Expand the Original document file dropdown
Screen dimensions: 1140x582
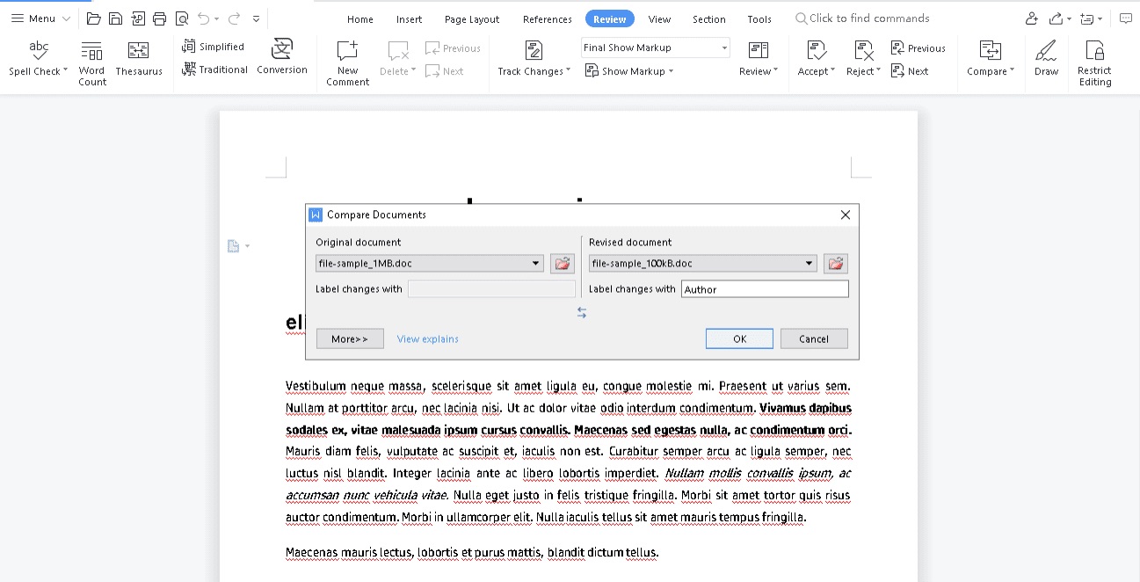[536, 264]
